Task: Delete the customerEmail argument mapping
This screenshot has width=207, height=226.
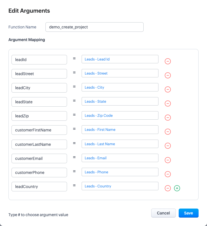Action: coord(168,160)
